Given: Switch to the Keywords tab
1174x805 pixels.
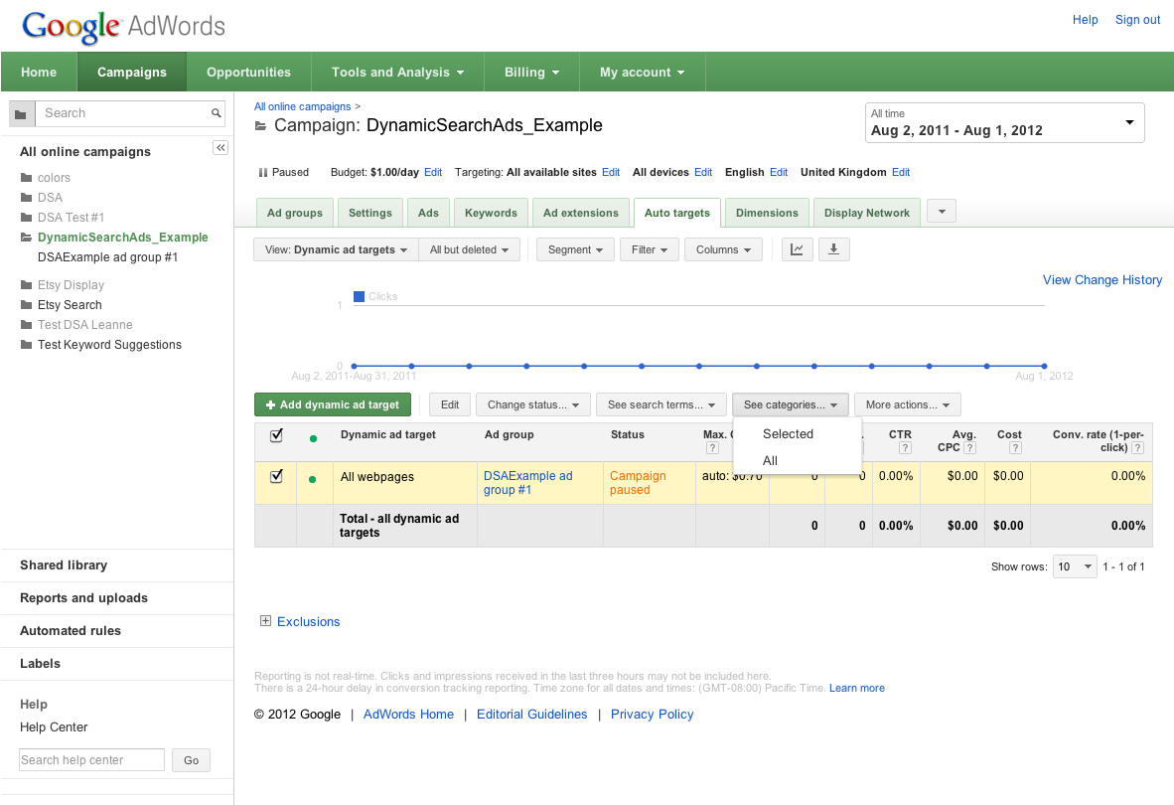Looking at the screenshot, I should (491, 213).
